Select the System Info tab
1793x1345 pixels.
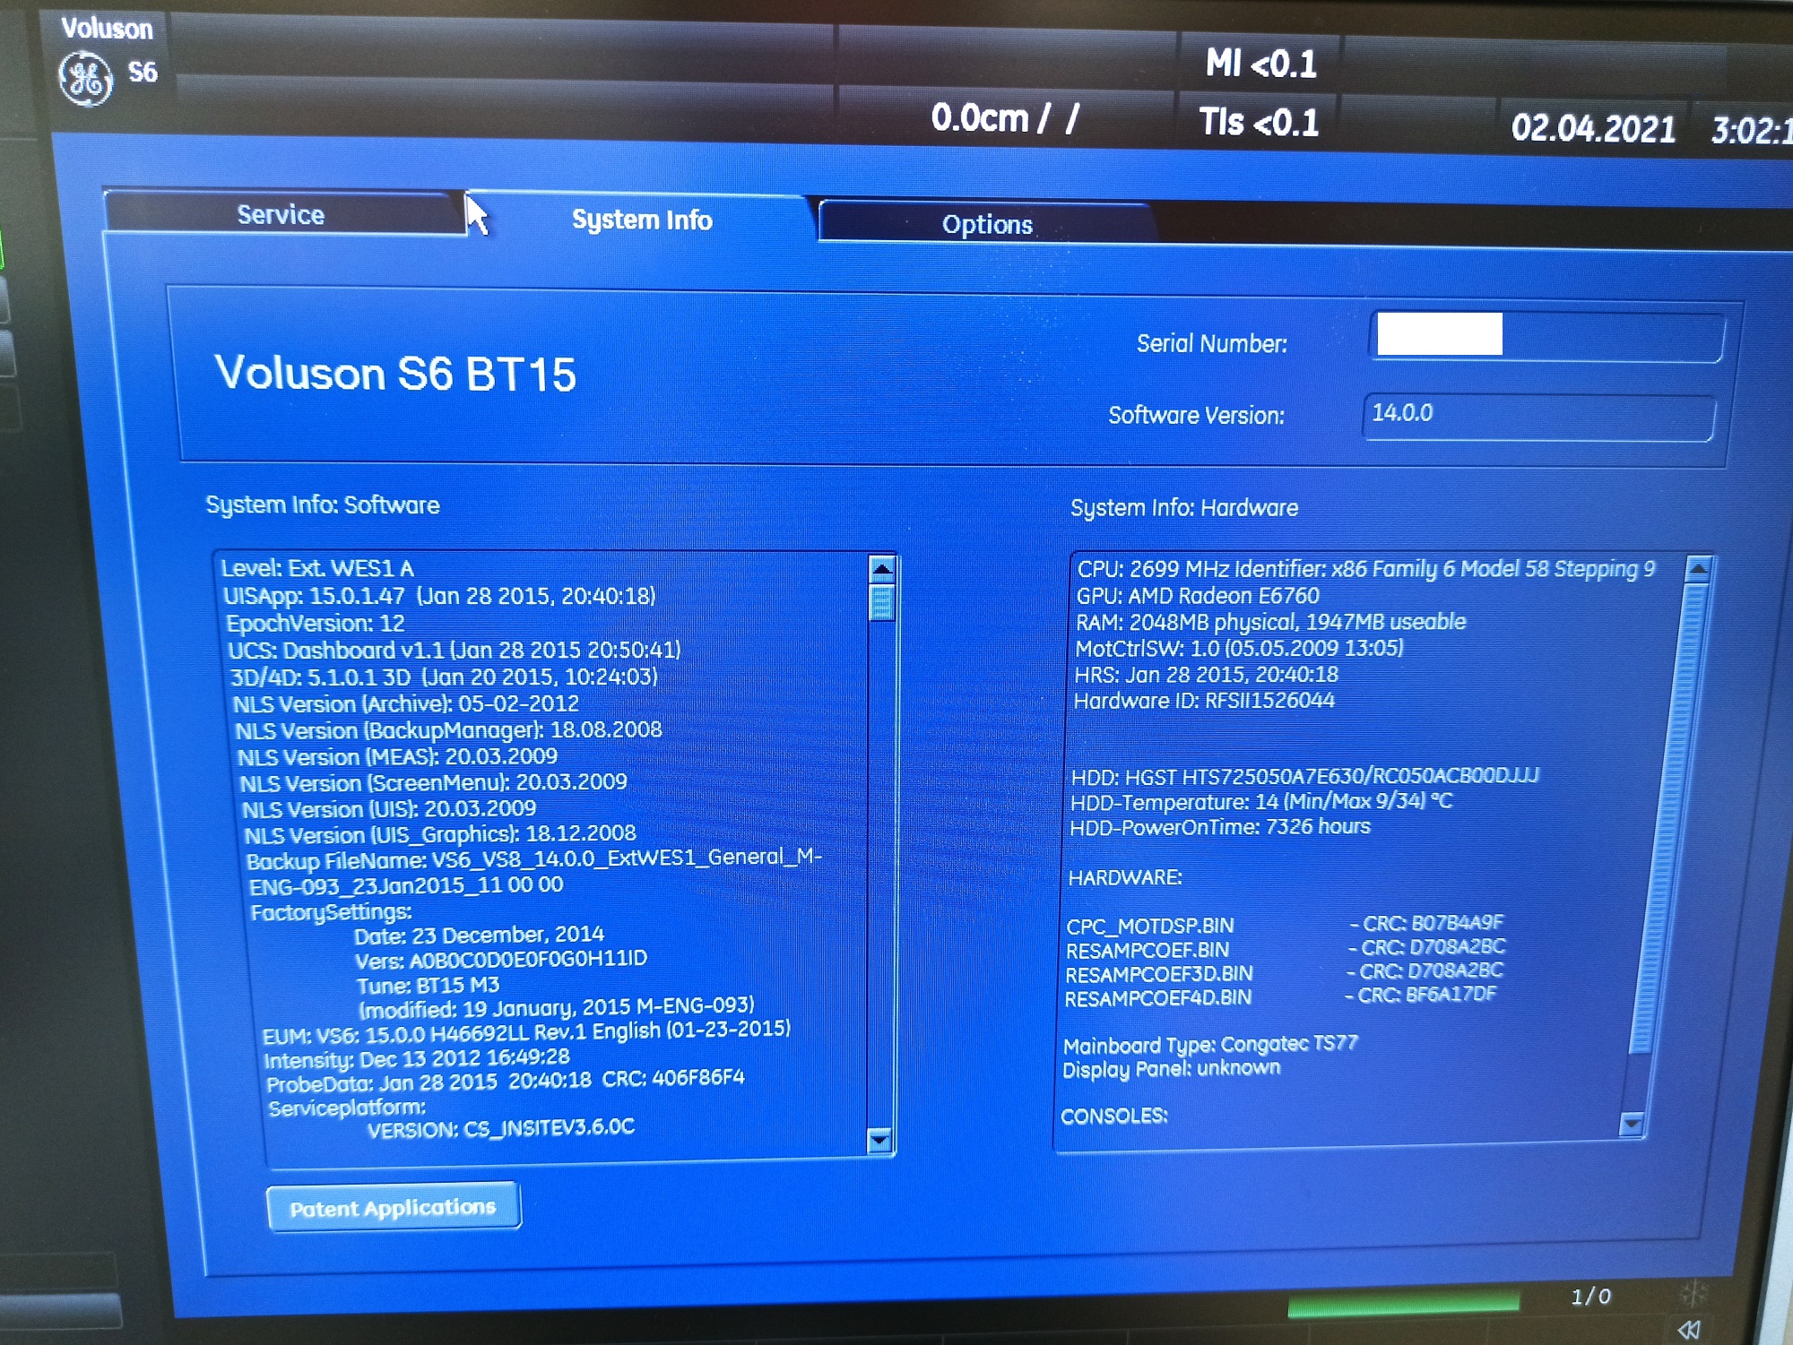(x=642, y=220)
